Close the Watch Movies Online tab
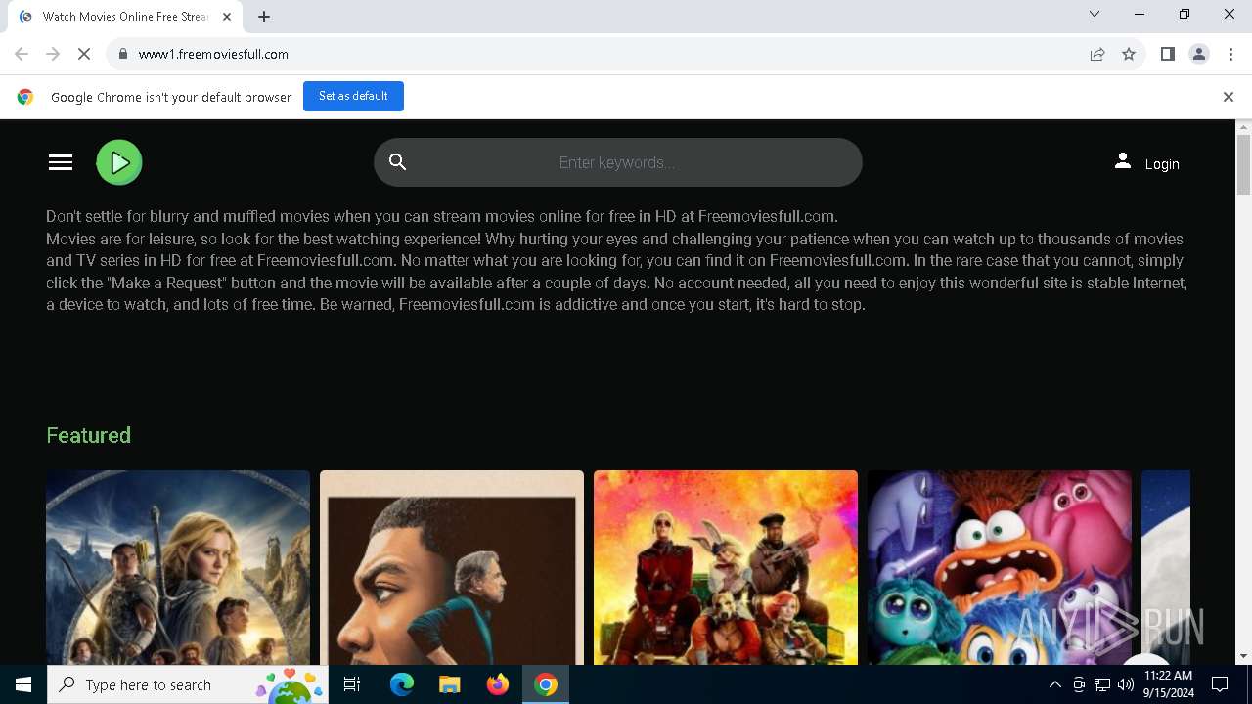Viewport: 1252px width, 704px height. pyautogui.click(x=227, y=17)
